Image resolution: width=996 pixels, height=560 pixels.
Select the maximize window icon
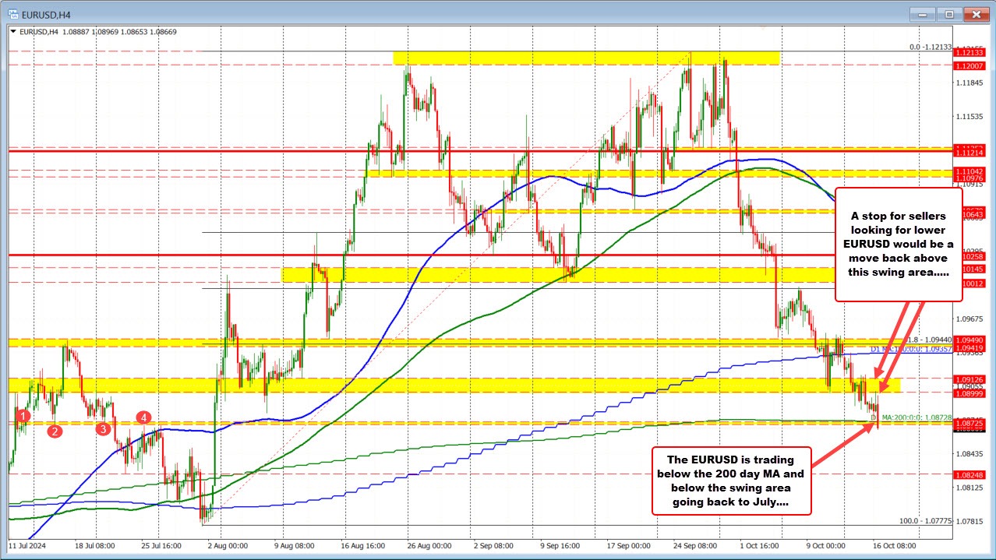(x=948, y=14)
